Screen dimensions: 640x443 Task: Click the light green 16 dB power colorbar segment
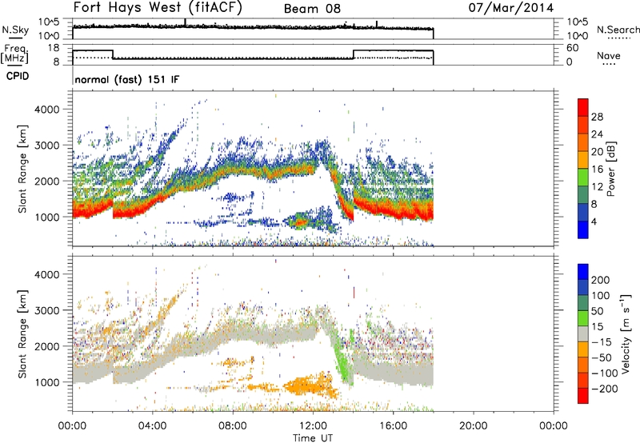583,177
